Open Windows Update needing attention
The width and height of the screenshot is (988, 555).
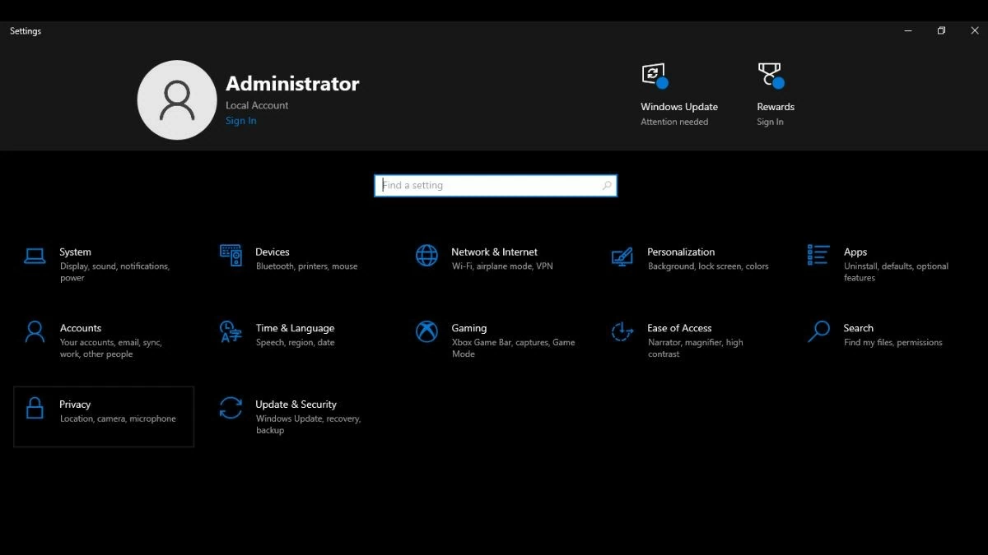[679, 90]
